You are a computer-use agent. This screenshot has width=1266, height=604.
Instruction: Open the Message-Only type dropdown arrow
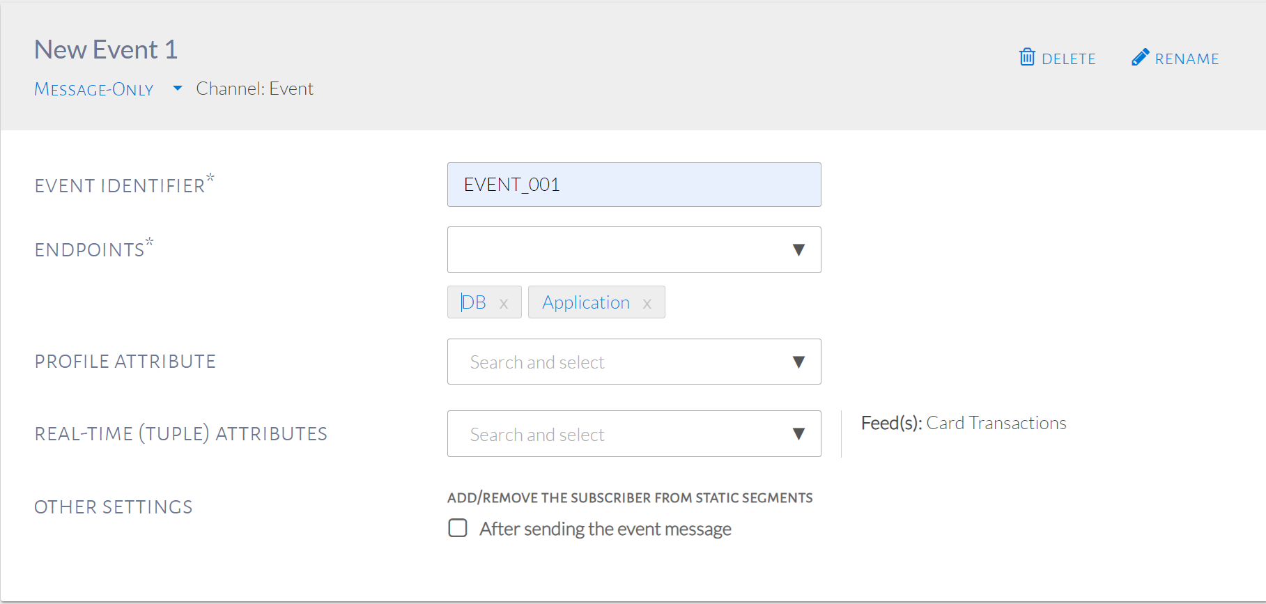click(178, 88)
